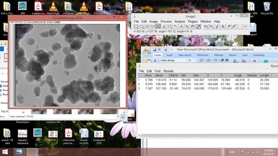This screenshot has width=278, height=156.
Task: Click Cut scissors icon in Word ribbon
Action: point(155,61)
